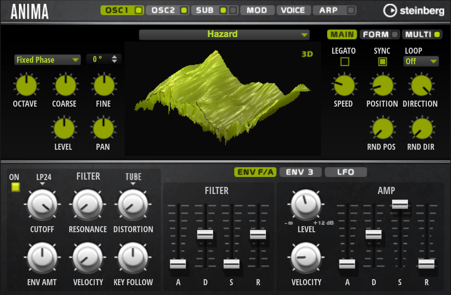Toggle the FORM indicator light
Image resolution: width=451 pixels, height=295 pixels.
[395, 34]
